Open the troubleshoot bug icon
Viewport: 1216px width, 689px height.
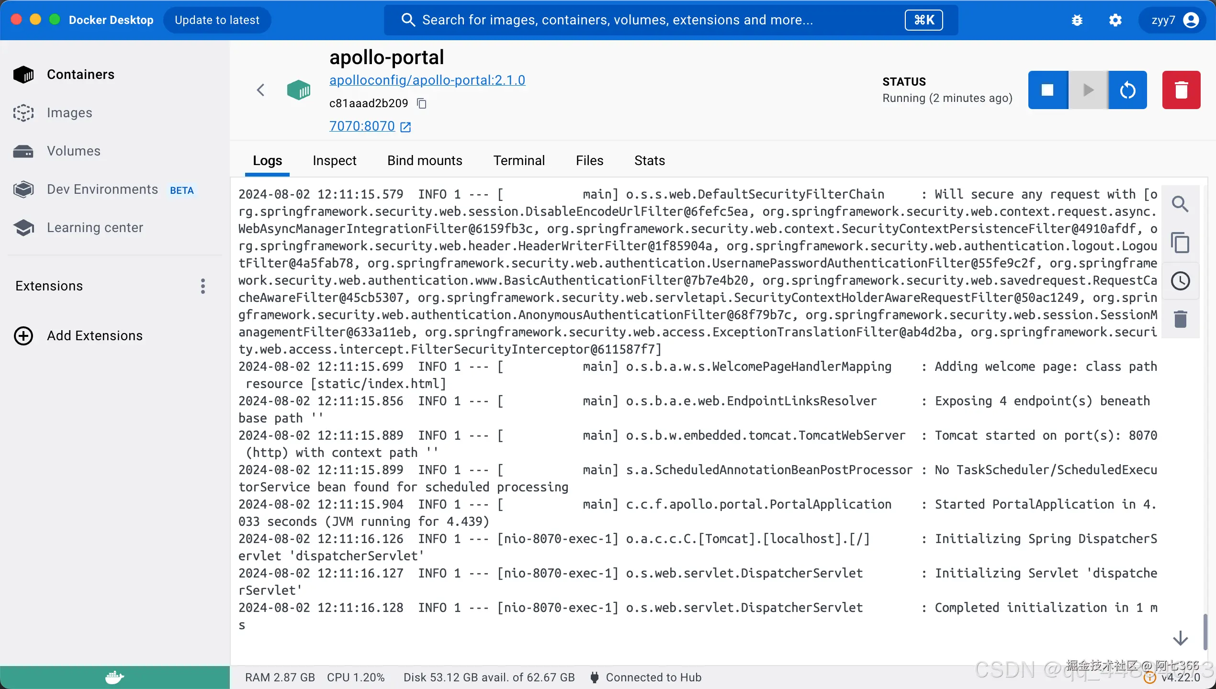pyautogui.click(x=1077, y=20)
